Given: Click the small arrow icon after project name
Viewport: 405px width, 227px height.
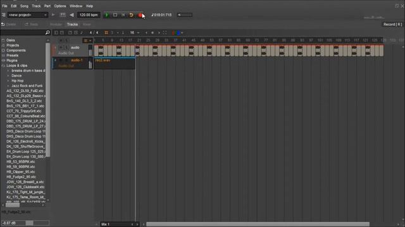Looking at the screenshot, I should point(53,15).
